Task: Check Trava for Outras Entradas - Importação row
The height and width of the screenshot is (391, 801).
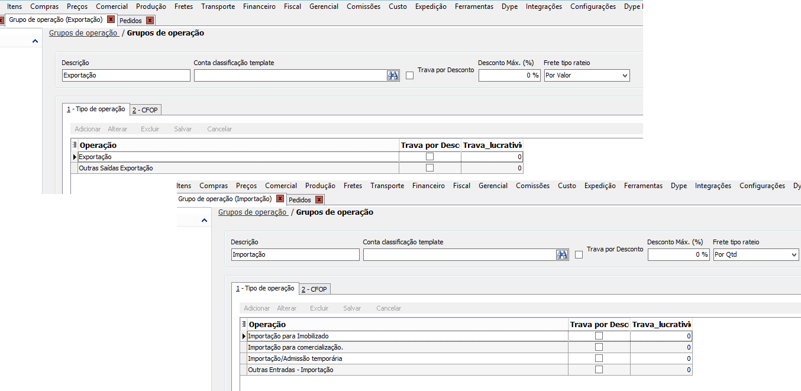Action: click(x=599, y=370)
